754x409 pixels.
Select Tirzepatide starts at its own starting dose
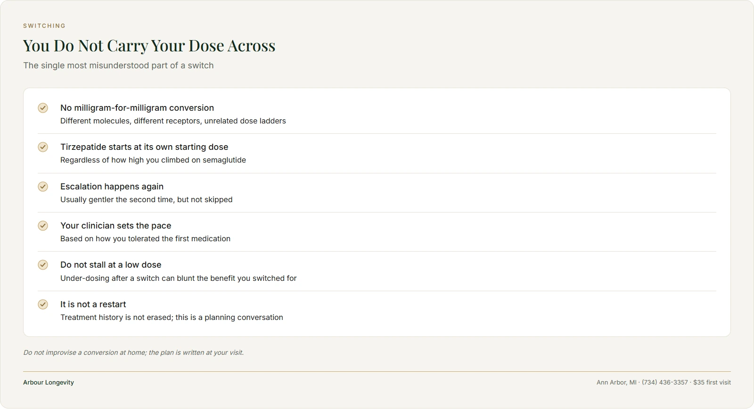click(x=144, y=147)
